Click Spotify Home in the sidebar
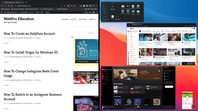This screenshot has height=111, width=198. [x=107, y=70]
